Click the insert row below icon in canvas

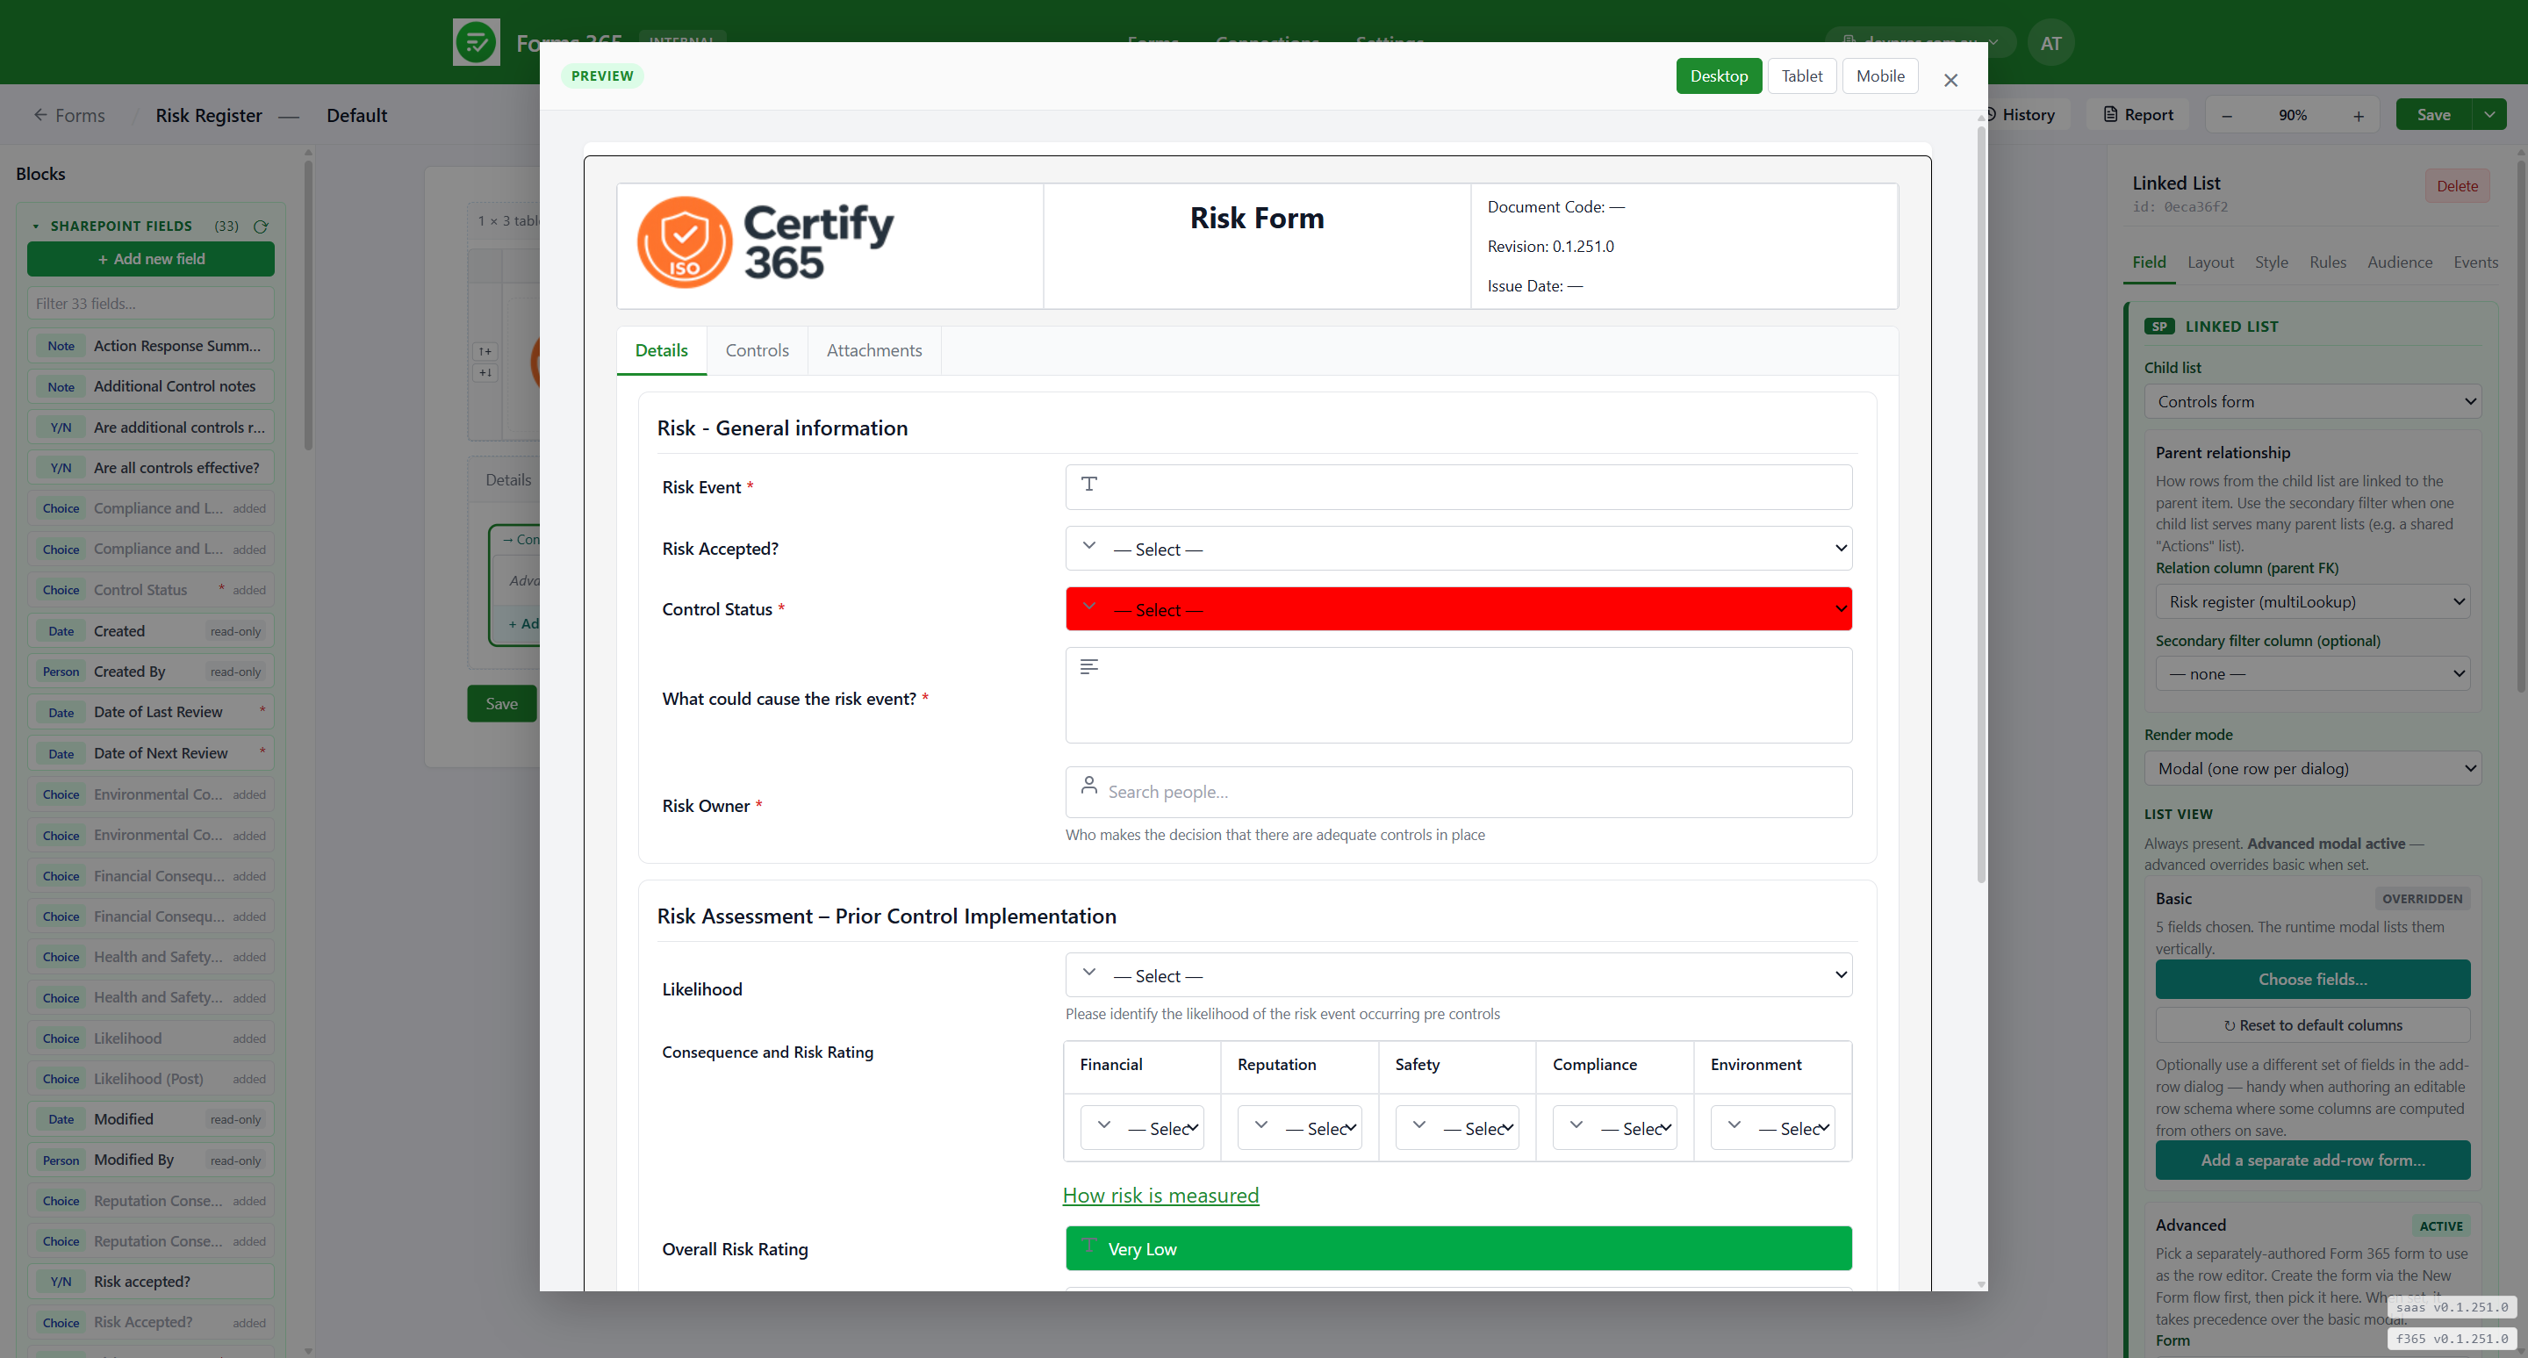(x=485, y=373)
